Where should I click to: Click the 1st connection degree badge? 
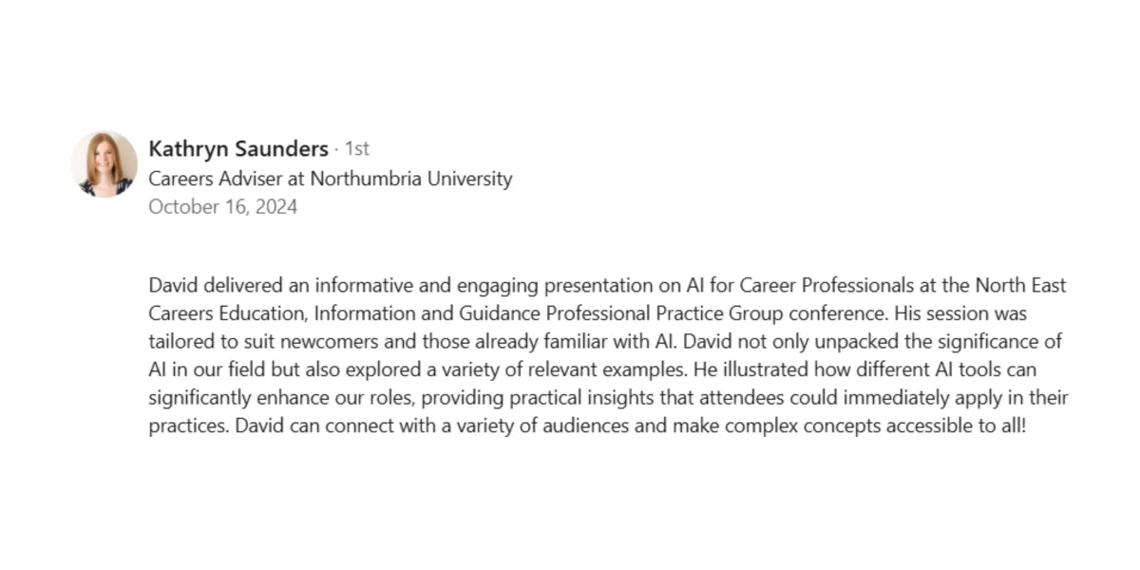pos(356,149)
